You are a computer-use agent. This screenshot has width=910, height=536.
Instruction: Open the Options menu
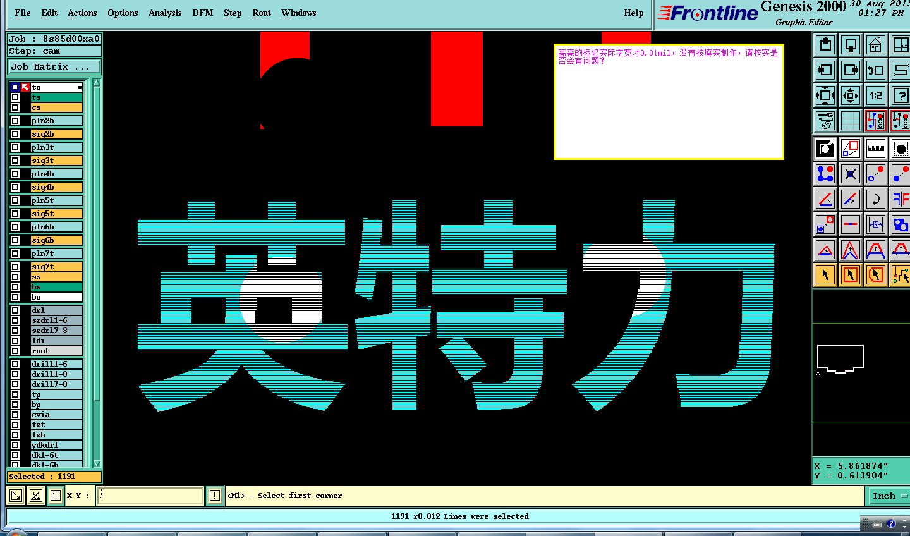click(123, 13)
